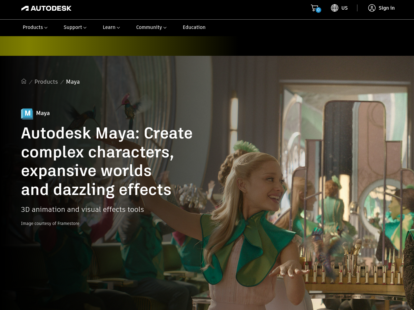414x310 pixels.
Task: Click the Autodesk logo
Action: [46, 8]
